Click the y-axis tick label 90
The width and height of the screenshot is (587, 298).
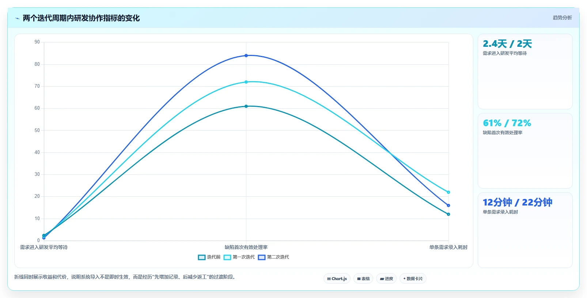coord(37,42)
